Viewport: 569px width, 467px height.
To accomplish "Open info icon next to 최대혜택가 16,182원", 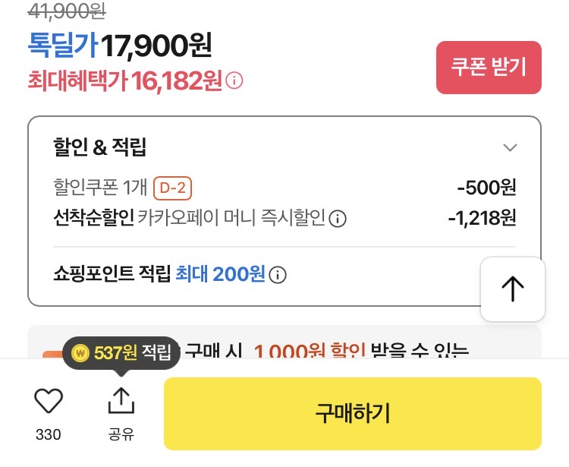I will pyautogui.click(x=235, y=80).
